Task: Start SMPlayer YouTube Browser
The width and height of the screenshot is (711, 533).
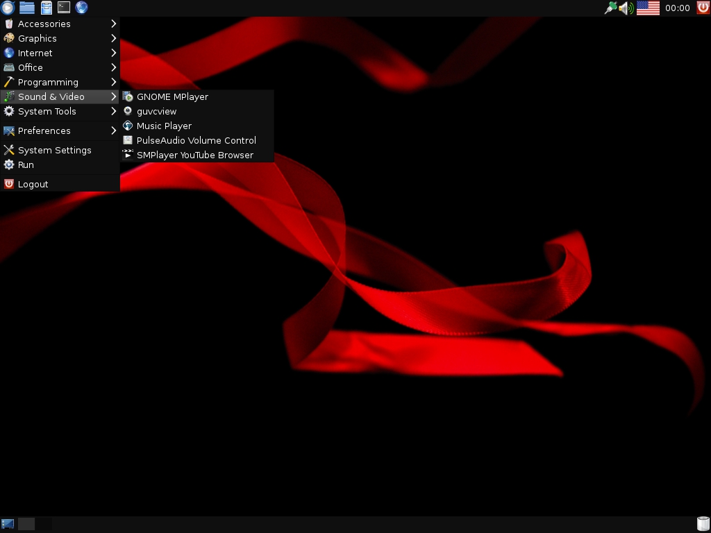Action: pos(194,155)
